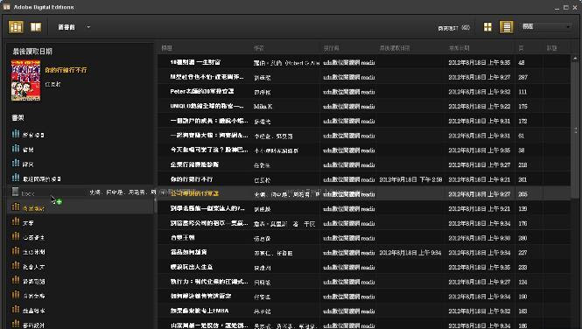Click page count 190 cell
This screenshot has width=582, height=329.
(522, 297)
